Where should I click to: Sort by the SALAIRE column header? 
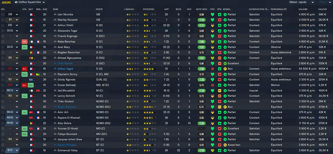303,9
